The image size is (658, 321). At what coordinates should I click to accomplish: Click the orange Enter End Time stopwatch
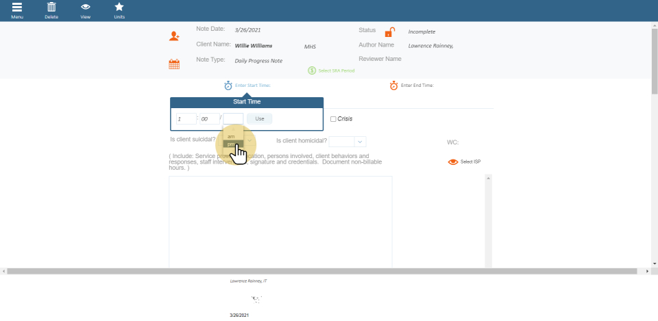point(393,86)
